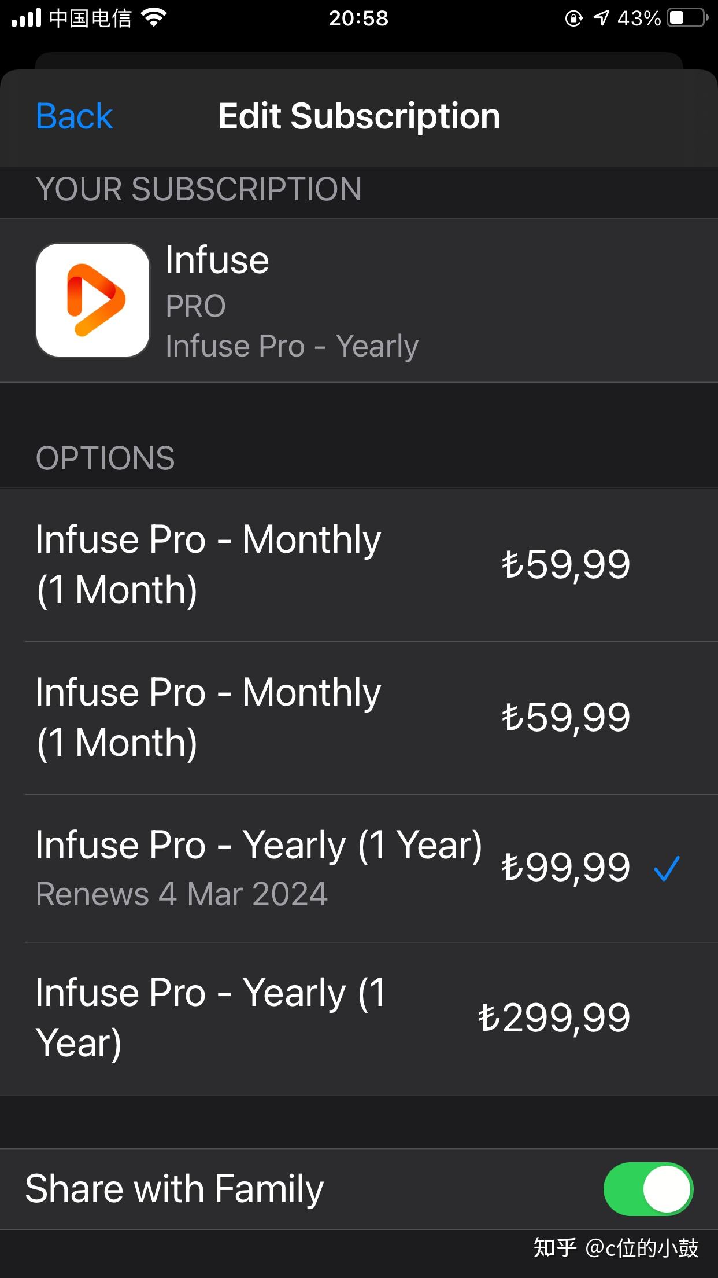The width and height of the screenshot is (718, 1278).
Task: Tap the Renews 4 Mar 2024 text
Action: click(182, 894)
